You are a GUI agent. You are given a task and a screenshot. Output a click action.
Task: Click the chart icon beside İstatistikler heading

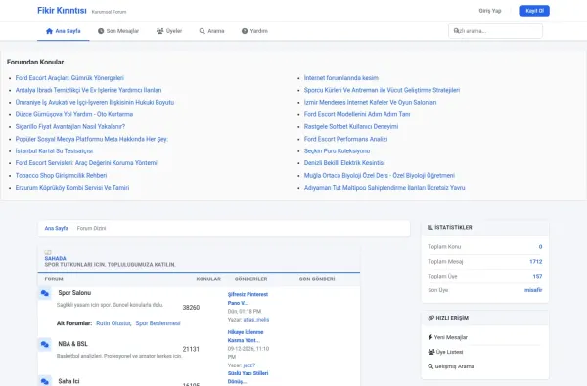[x=430, y=227]
